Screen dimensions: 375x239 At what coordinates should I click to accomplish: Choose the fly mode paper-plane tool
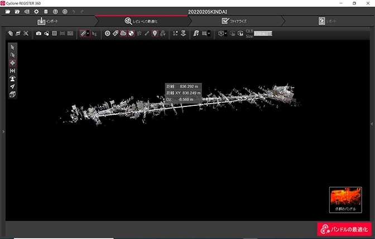(13, 86)
